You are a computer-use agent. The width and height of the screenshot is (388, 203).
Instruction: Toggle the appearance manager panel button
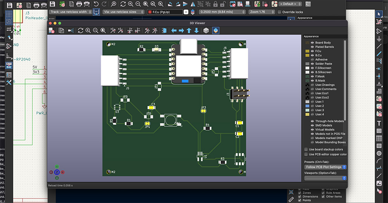coord(216,30)
